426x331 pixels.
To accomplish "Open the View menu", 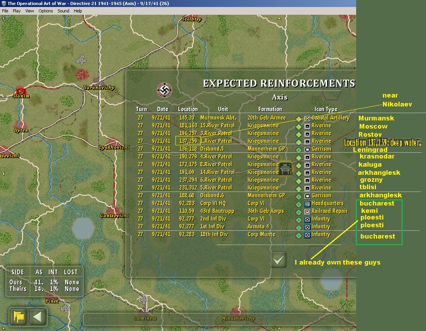I will coord(29,11).
